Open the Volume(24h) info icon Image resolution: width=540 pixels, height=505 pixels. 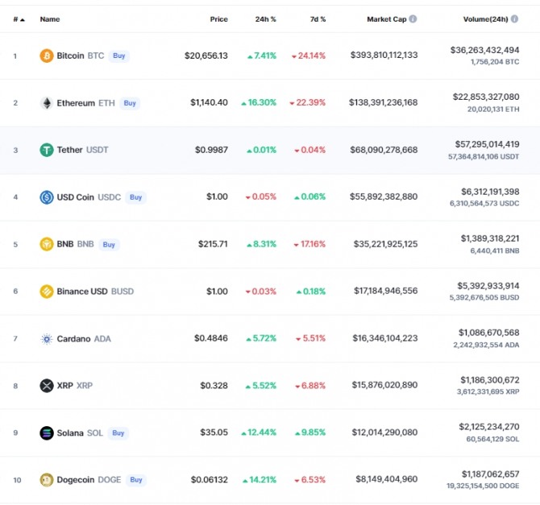514,19
